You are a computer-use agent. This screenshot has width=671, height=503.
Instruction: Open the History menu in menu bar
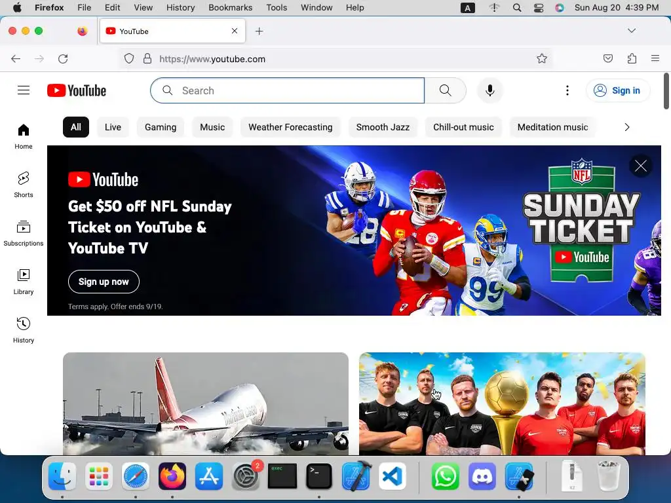click(x=180, y=8)
